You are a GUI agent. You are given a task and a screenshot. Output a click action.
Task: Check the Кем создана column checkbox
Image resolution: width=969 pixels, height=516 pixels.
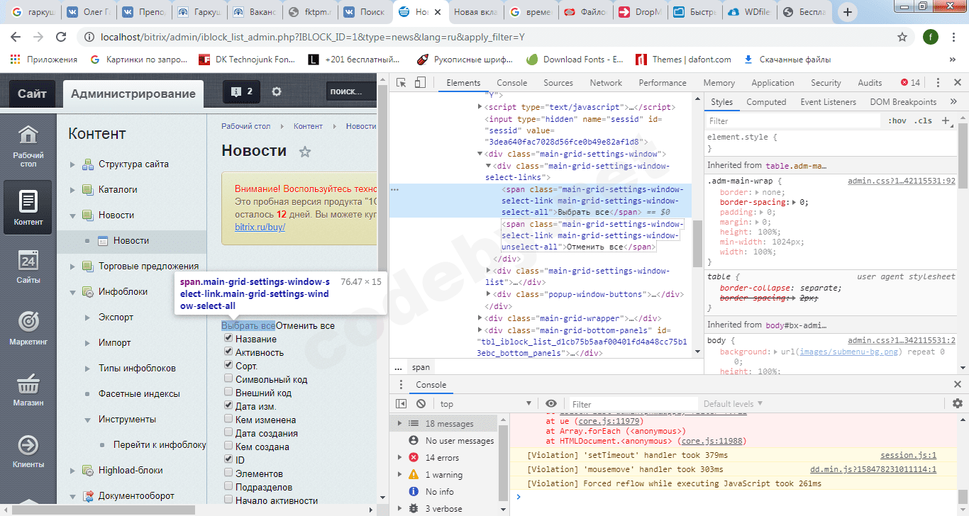coord(228,447)
